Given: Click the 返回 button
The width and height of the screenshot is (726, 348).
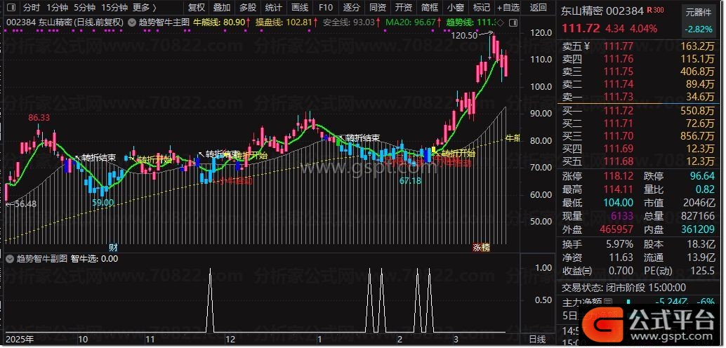Looking at the screenshot, I should click(539, 8).
